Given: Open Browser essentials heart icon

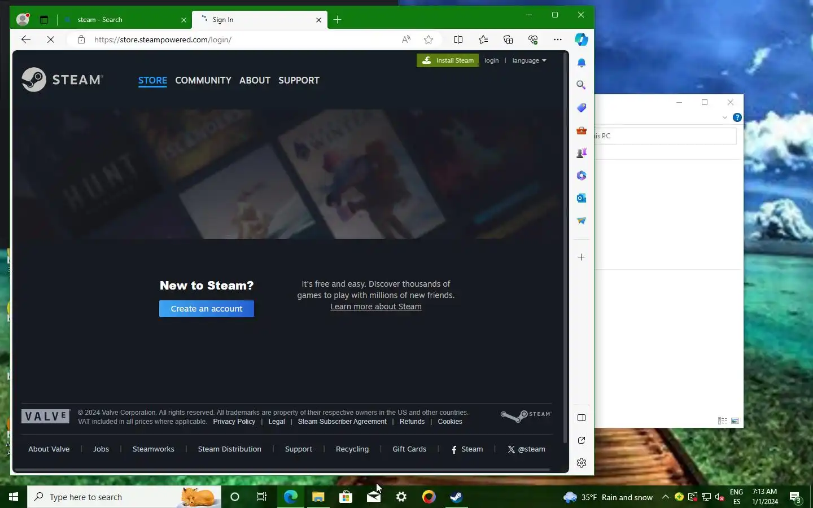Looking at the screenshot, I should [533, 40].
